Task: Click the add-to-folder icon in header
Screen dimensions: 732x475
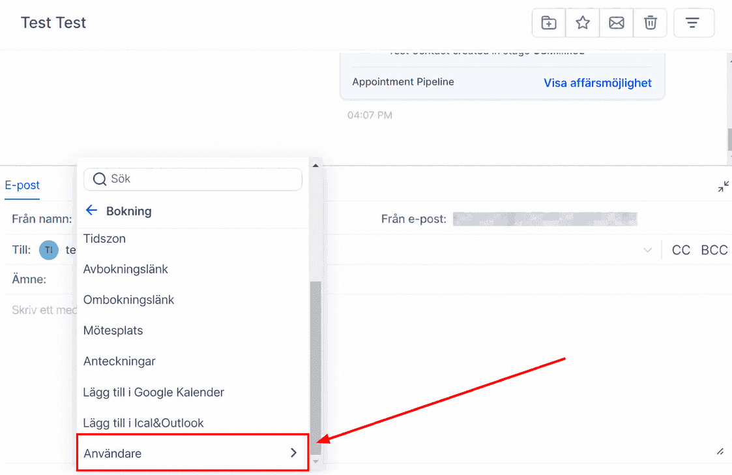Action: 549,22
